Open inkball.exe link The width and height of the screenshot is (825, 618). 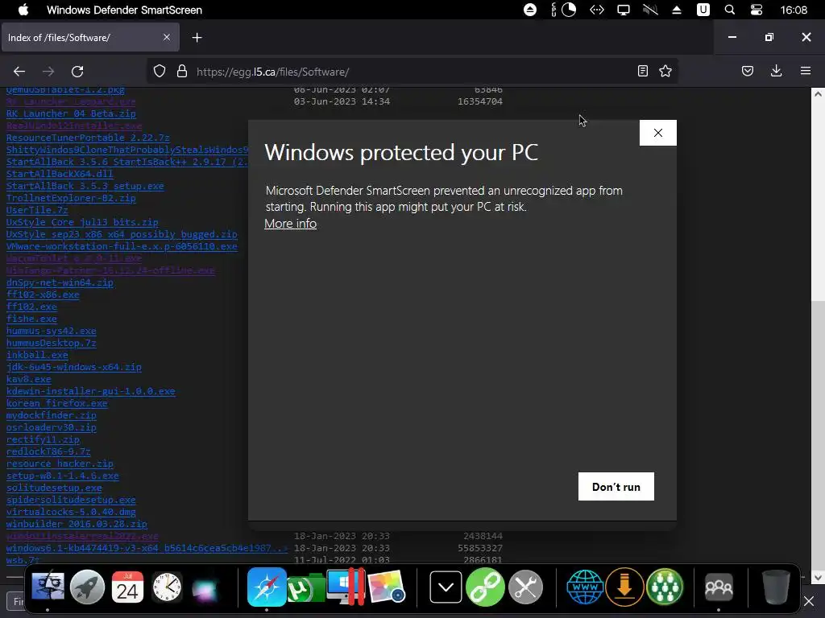tap(37, 355)
